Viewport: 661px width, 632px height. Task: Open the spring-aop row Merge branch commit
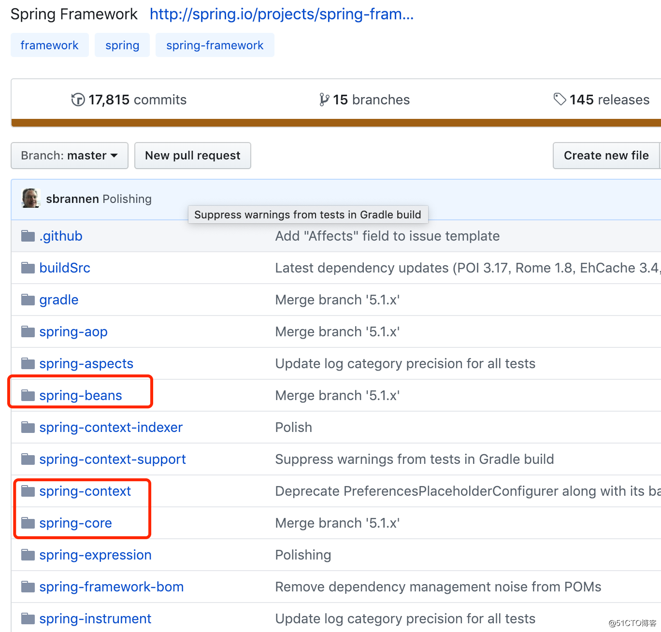[337, 331]
